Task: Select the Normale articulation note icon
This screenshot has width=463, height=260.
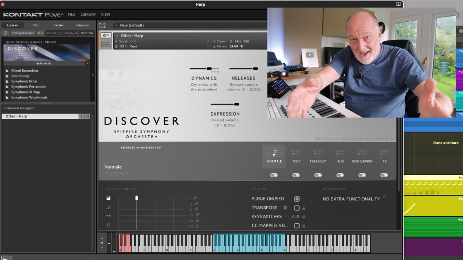Action: (274, 153)
